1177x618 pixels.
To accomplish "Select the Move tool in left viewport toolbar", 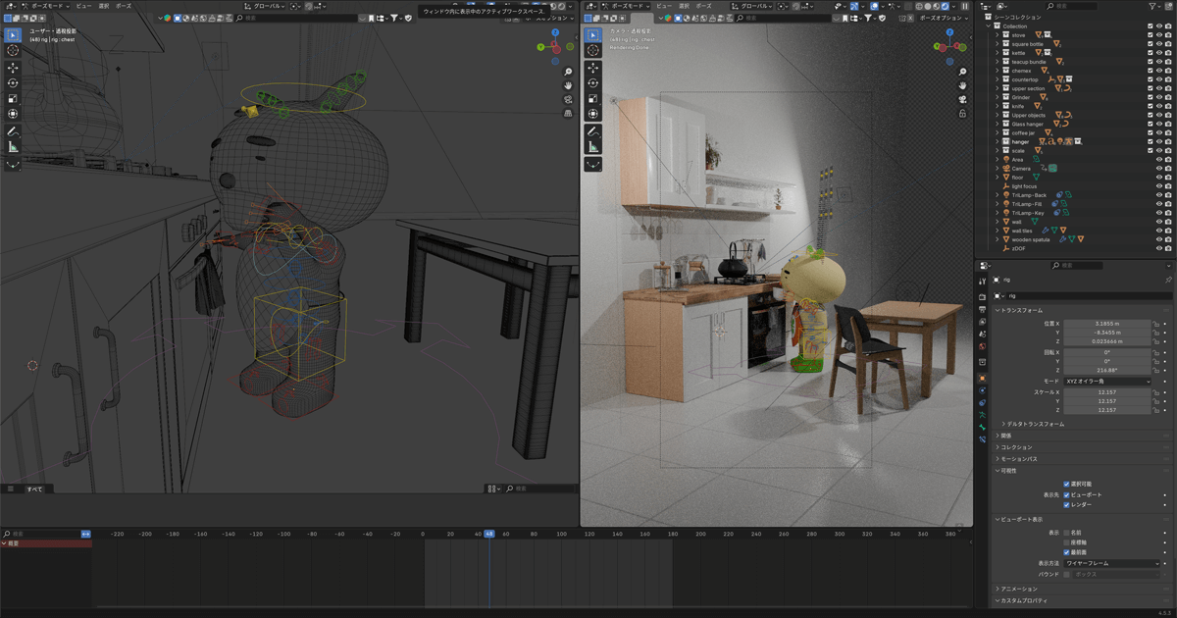I will [13, 68].
